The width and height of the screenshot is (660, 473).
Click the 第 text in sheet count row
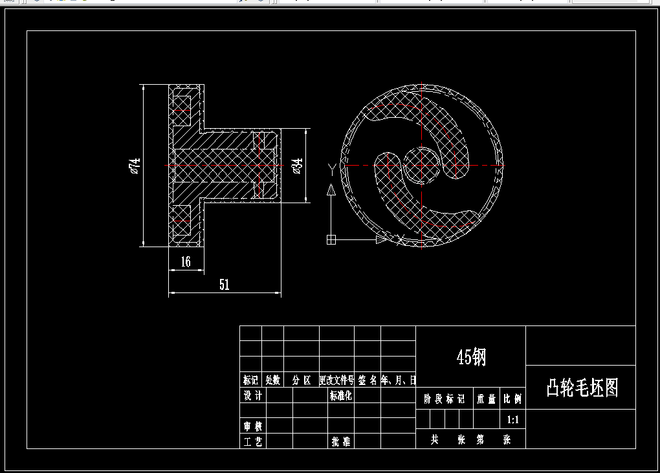[x=480, y=440]
